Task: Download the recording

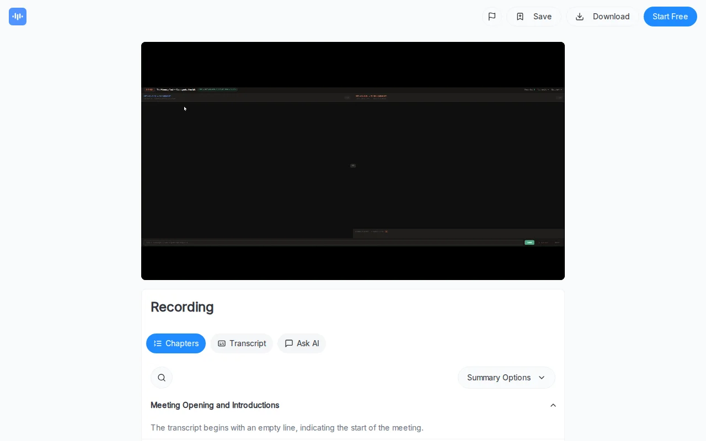Action: coord(602,17)
